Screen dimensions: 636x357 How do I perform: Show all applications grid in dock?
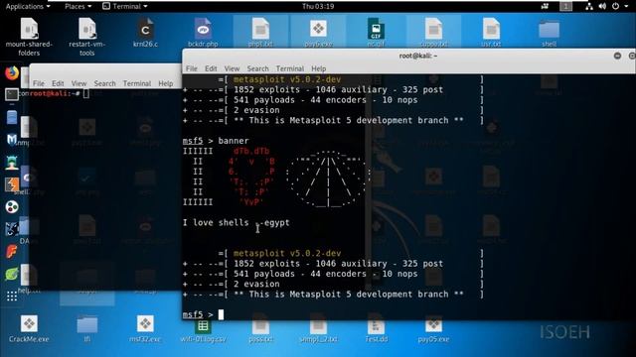(x=12, y=297)
